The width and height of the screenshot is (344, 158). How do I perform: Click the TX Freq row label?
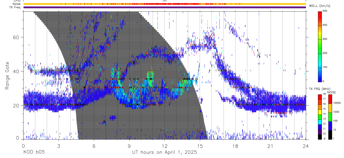(x=15, y=7)
